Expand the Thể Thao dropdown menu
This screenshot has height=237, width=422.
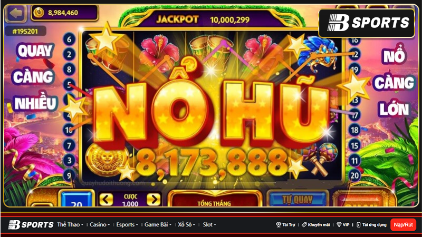pos(70,225)
